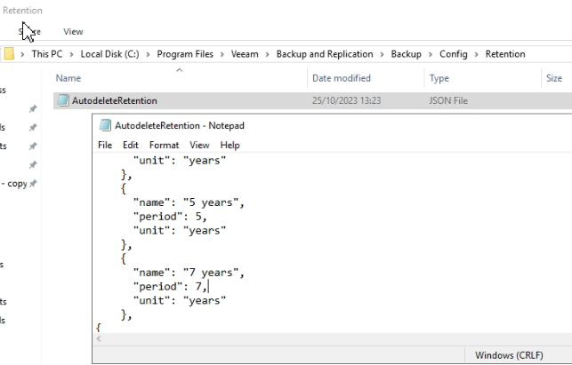Expand the chevron after Config in the address bar

coord(477,54)
